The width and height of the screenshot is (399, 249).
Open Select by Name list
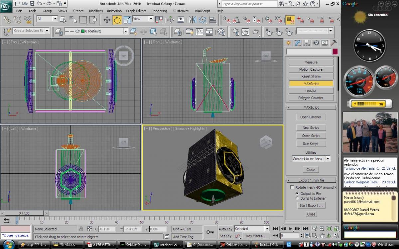pyautogui.click(x=73, y=20)
